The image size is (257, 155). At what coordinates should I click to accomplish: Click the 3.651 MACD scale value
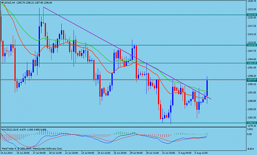pyautogui.click(x=250, y=129)
